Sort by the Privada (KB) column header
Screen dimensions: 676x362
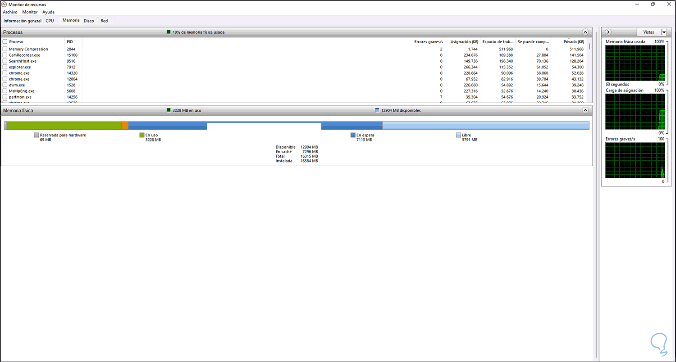click(x=569, y=42)
